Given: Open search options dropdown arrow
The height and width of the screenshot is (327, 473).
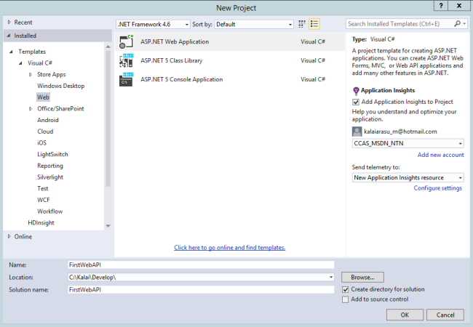Looking at the screenshot, I should 464,23.
